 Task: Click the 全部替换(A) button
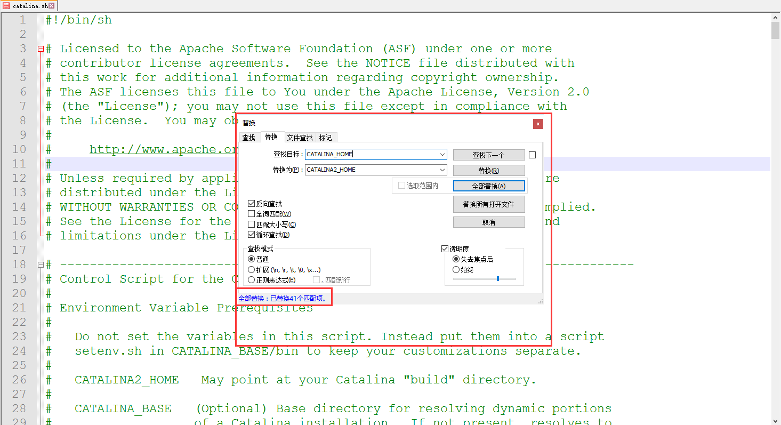(489, 186)
